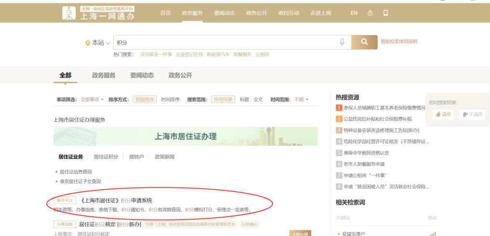Open the 时间范围 不限 dropdown
Viewport: 490px width, 236px height.
(x=301, y=100)
